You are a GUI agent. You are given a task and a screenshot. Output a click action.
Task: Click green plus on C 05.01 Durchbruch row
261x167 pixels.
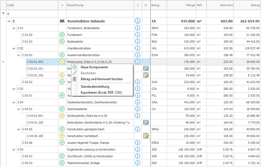click(x=62, y=156)
